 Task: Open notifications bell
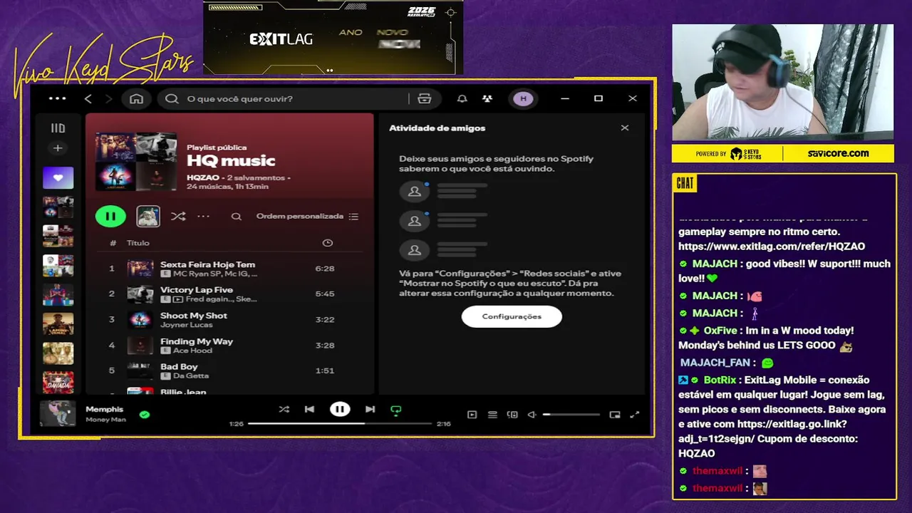[462, 98]
